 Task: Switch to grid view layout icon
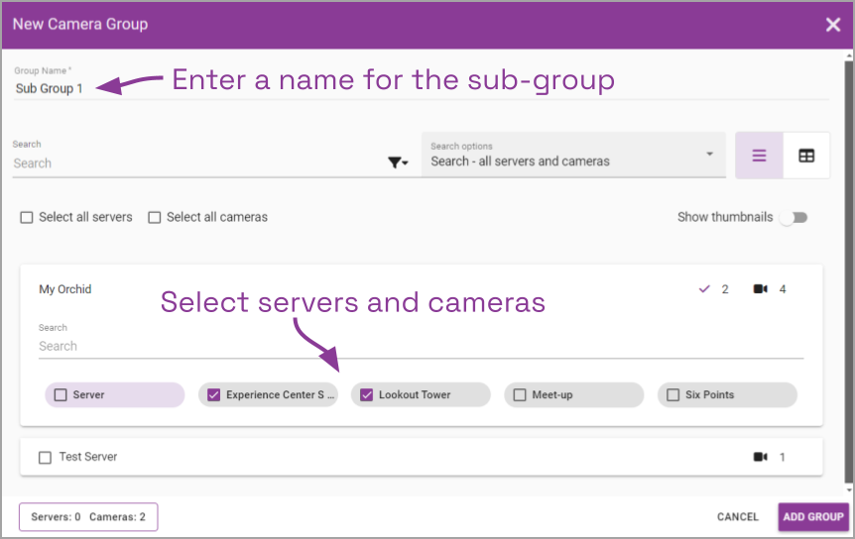click(x=806, y=156)
